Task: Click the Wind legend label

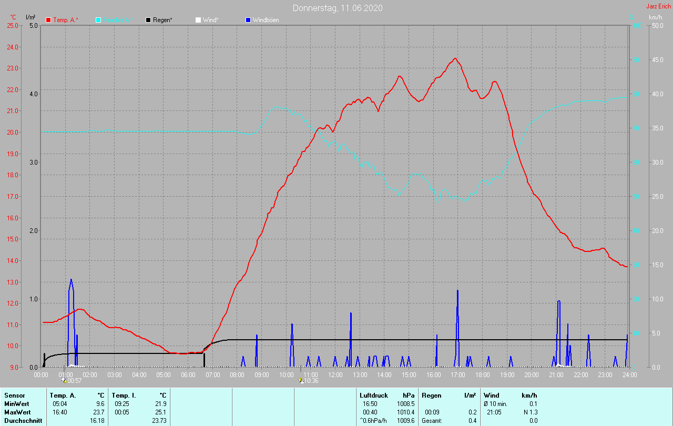Action: click(x=210, y=20)
